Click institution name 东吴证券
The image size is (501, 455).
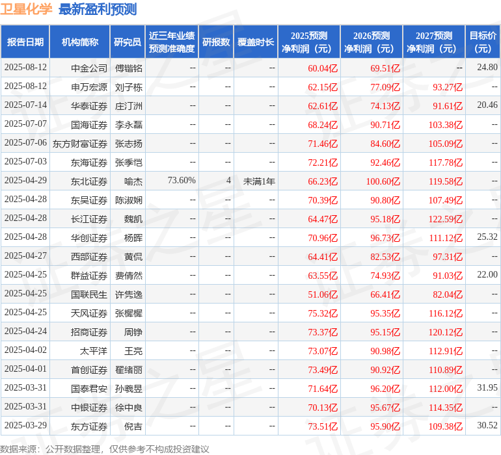pos(89,200)
